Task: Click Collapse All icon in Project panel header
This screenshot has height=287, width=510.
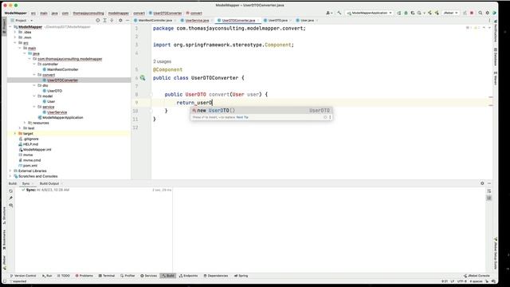Action: tap(112, 20)
